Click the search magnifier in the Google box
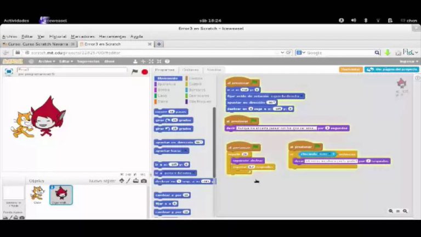The height and width of the screenshot is (237, 421). [377, 53]
